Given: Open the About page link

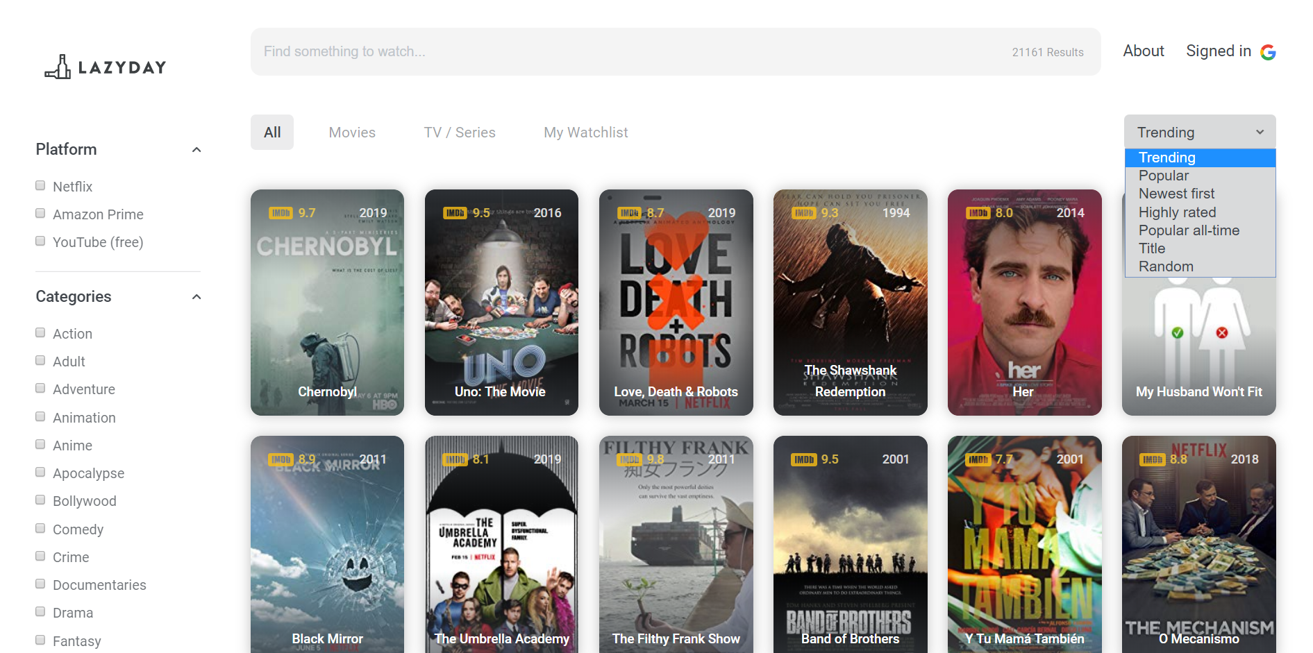Looking at the screenshot, I should (x=1144, y=51).
